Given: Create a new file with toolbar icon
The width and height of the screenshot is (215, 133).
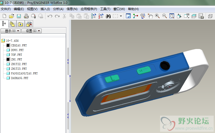Looking at the screenshot, I should pyautogui.click(x=4, y=16).
